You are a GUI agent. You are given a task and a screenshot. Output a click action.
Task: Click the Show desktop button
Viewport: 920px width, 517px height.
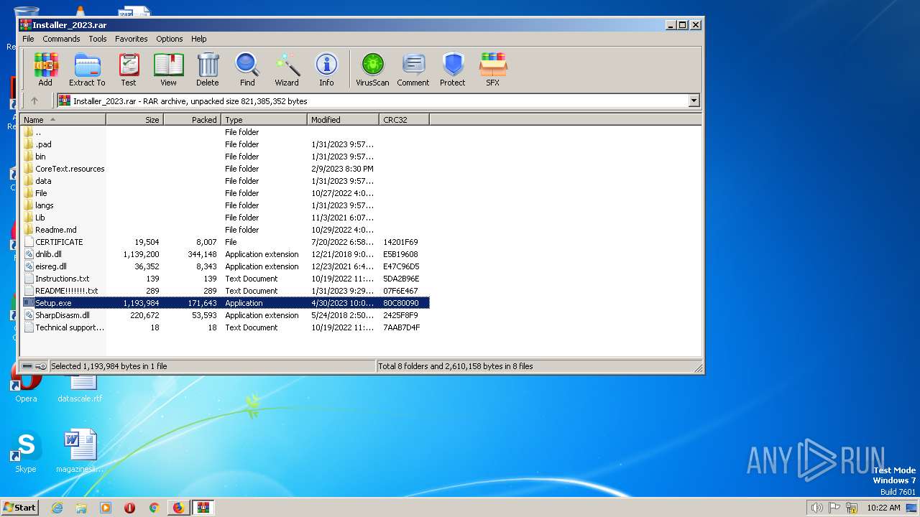913,508
